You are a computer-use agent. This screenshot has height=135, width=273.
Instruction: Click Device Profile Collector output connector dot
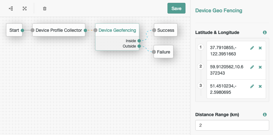85,30
